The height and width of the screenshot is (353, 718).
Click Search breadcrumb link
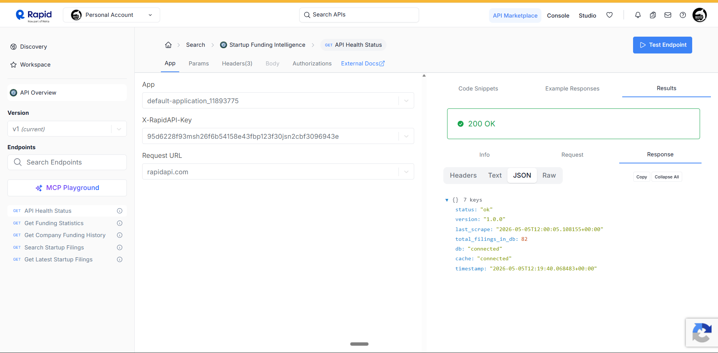[x=196, y=45]
